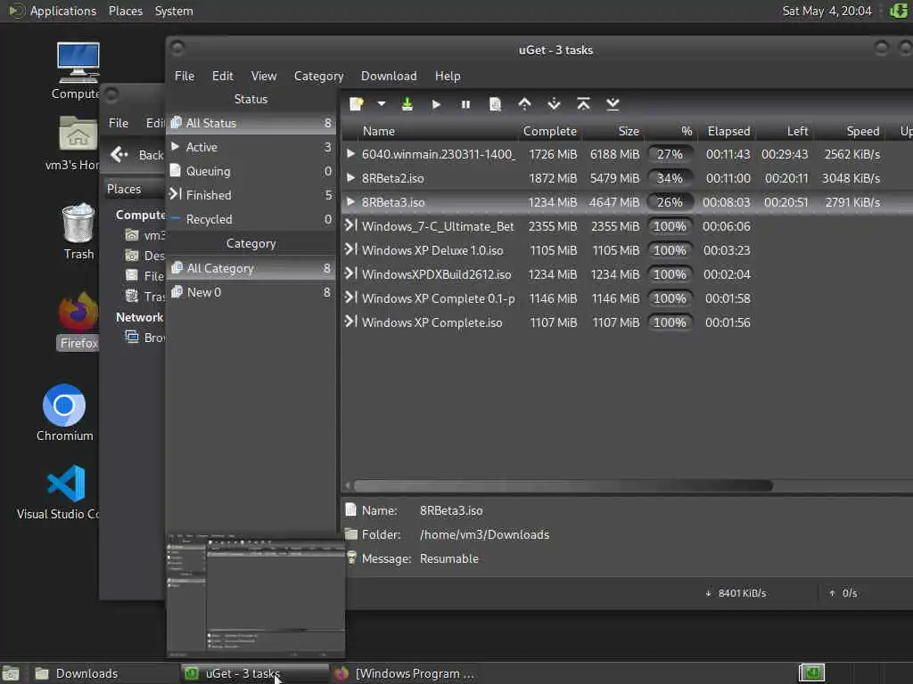Click the horizontal scrollbar under download list

[563, 485]
